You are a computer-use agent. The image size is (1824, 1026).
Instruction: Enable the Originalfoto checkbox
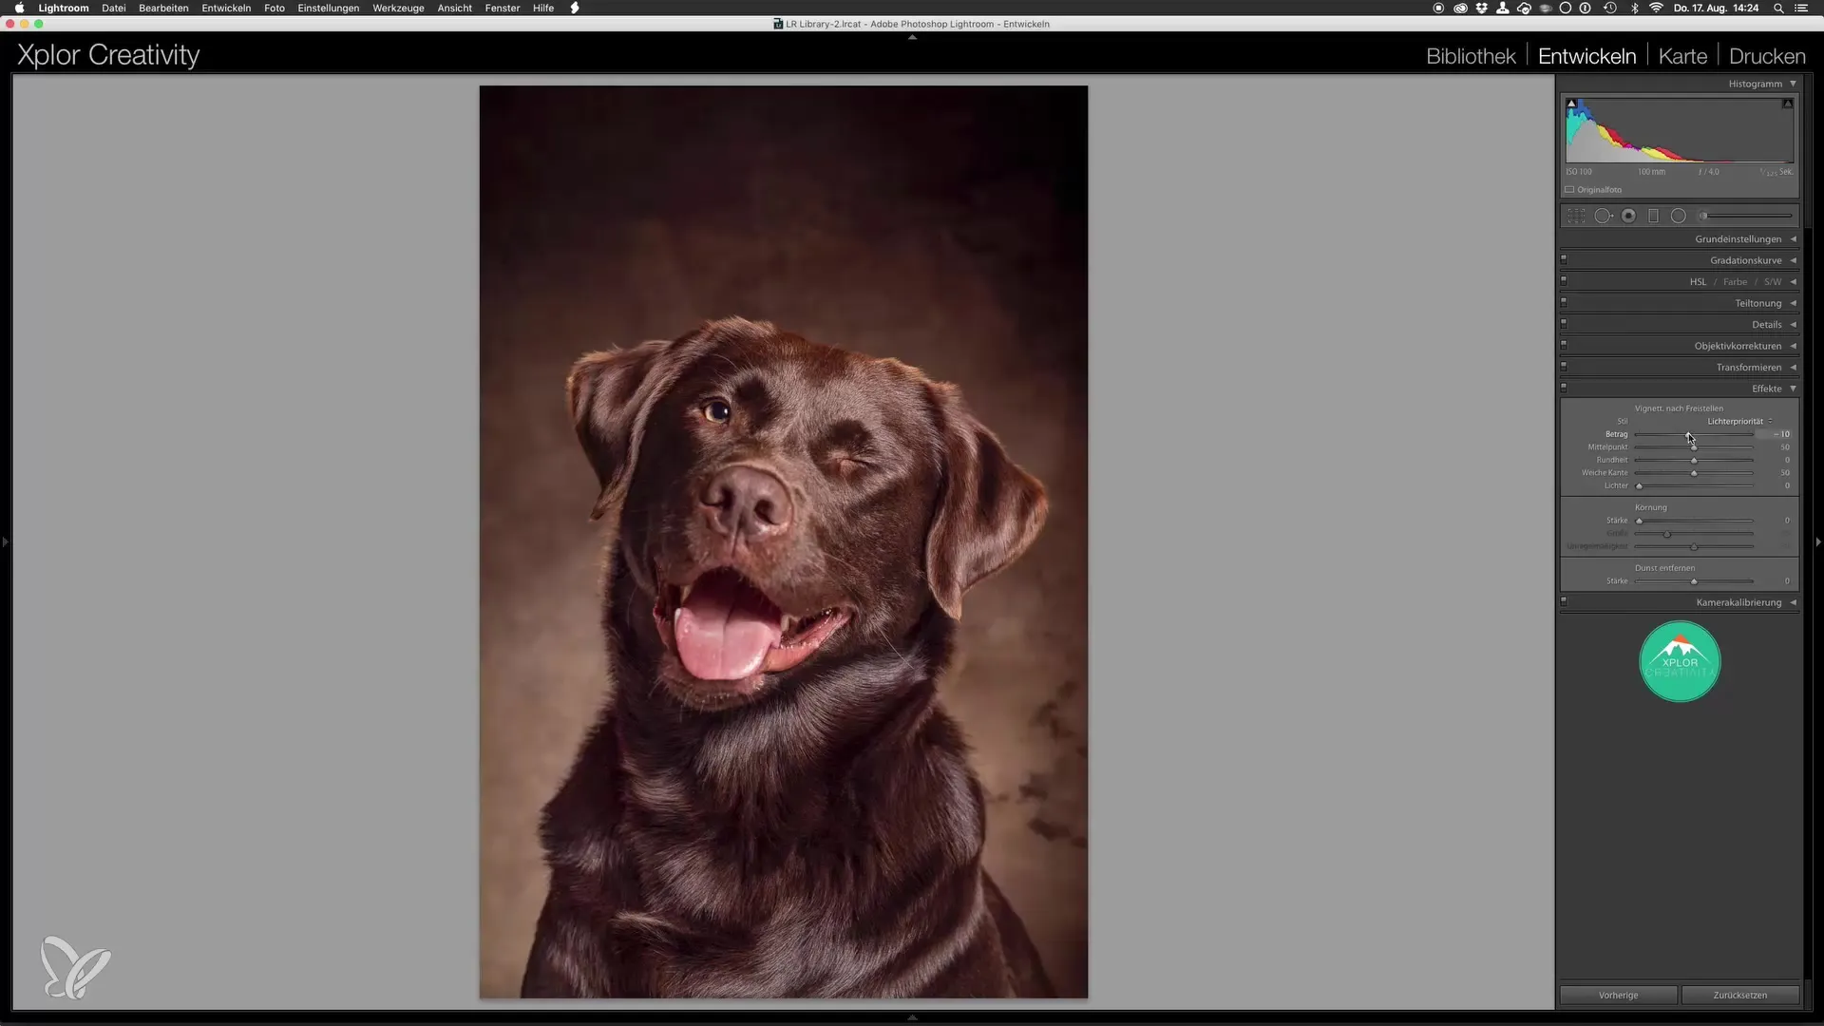click(x=1570, y=190)
